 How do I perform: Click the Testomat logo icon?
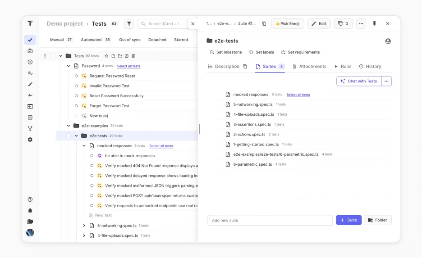30,23
